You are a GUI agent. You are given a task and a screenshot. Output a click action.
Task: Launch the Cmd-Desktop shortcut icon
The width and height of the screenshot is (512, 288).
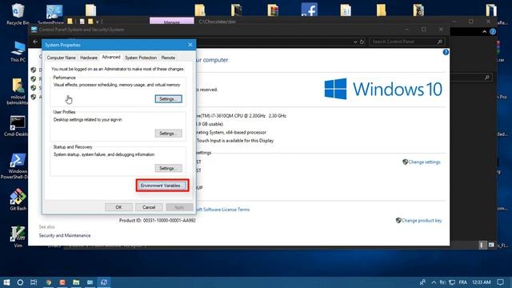17,126
